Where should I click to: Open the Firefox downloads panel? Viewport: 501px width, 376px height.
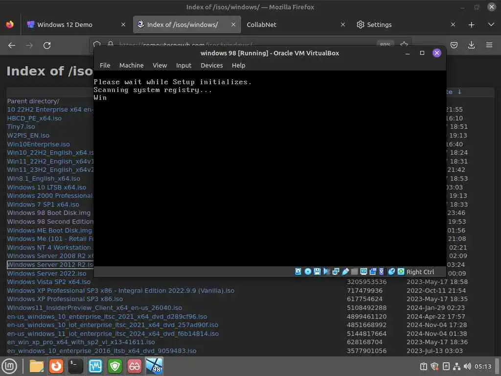471,45
